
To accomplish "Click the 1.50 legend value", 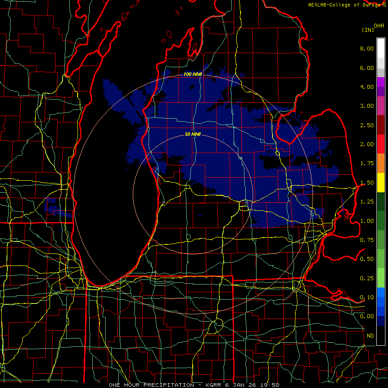I will [x=367, y=183].
